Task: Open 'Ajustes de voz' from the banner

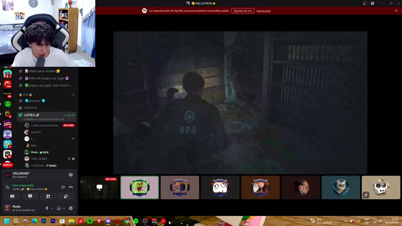Action: (x=243, y=11)
